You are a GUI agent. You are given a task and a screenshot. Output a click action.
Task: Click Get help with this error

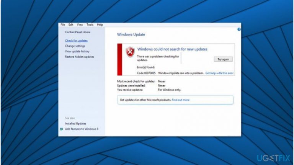[219, 73]
